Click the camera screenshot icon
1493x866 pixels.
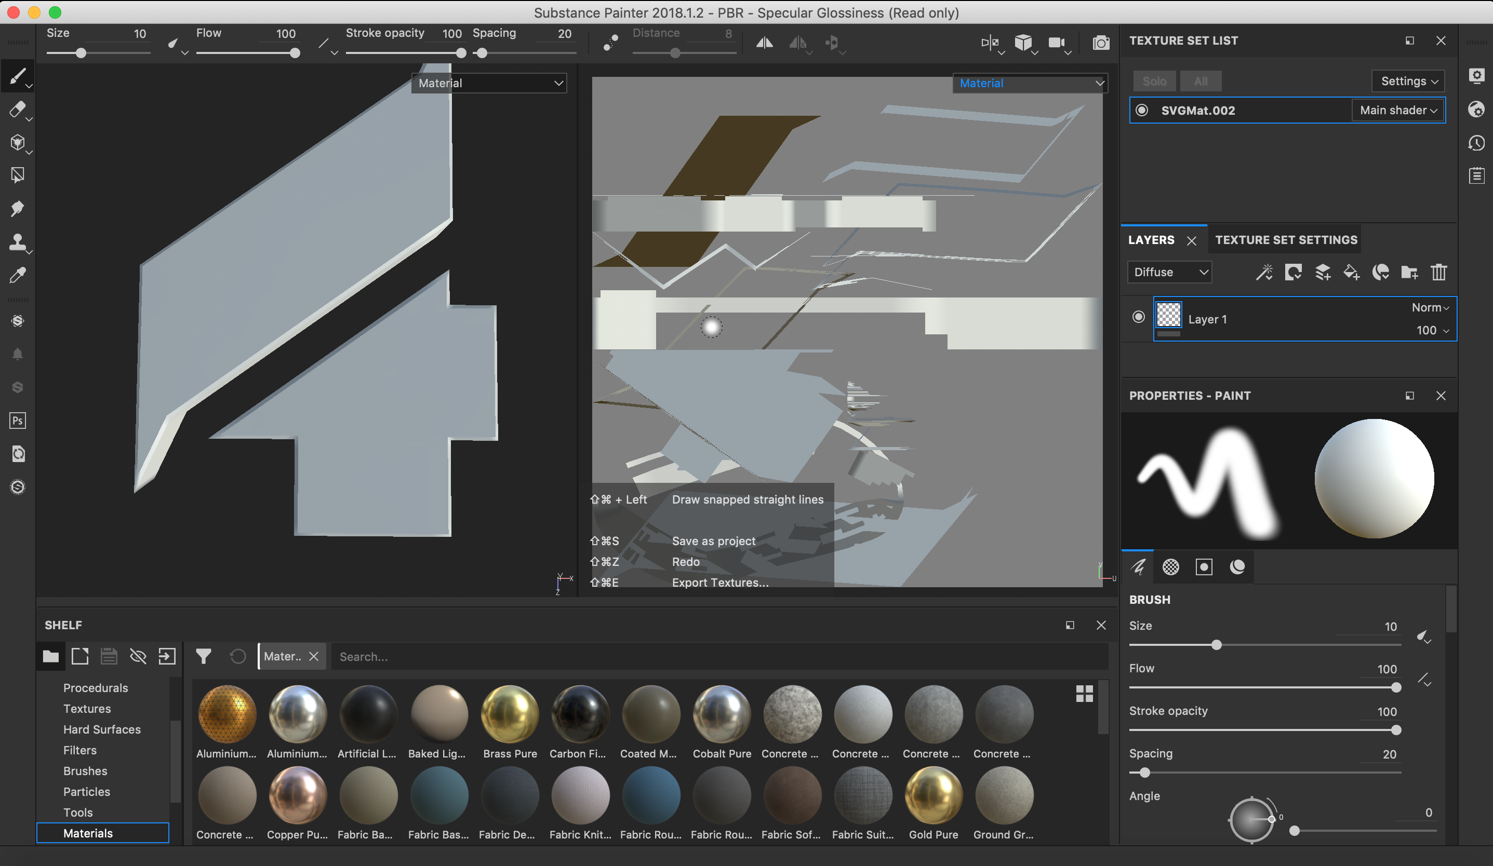1101,43
